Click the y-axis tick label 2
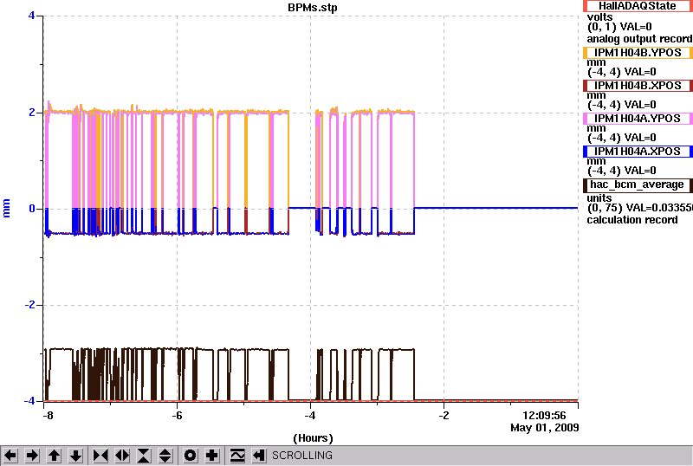The width and height of the screenshot is (693, 466). coord(32,113)
